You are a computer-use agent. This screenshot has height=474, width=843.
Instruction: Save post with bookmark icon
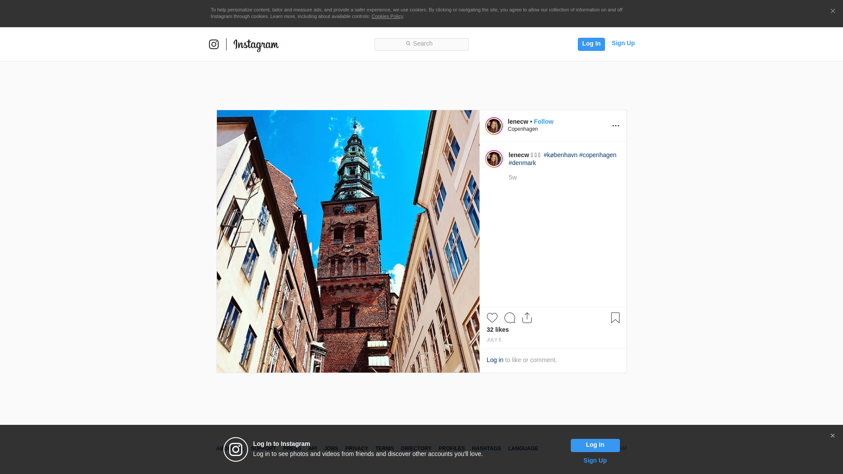pyautogui.click(x=615, y=318)
